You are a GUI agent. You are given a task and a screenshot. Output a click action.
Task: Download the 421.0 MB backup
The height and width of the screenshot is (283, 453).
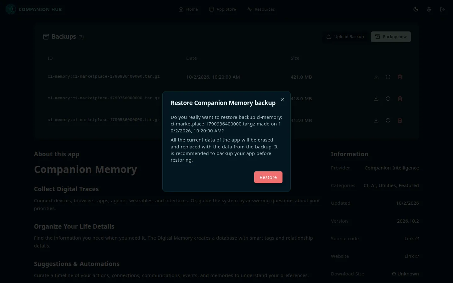tap(376, 77)
